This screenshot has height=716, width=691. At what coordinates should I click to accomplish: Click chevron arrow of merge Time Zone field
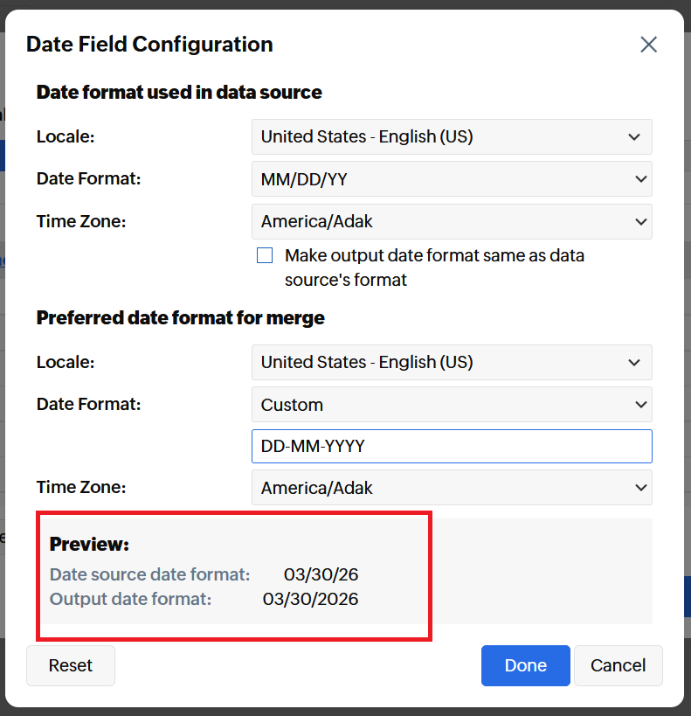coord(640,488)
